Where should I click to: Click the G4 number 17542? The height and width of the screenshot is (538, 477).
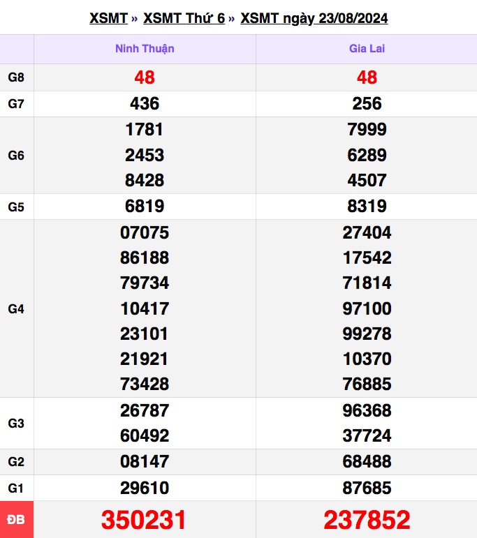[367, 257]
